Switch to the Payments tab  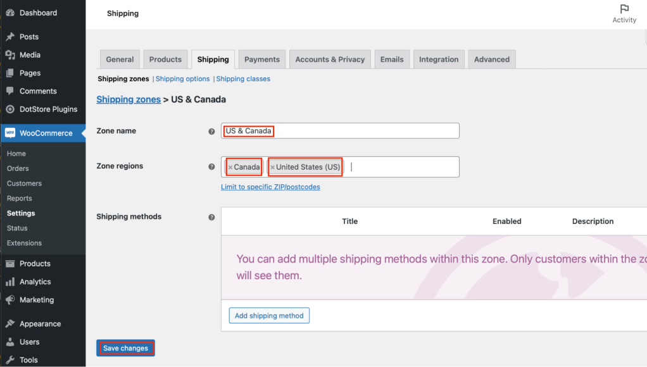261,59
